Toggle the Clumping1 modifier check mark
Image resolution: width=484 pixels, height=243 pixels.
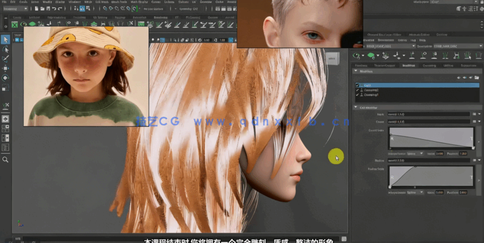click(x=357, y=95)
